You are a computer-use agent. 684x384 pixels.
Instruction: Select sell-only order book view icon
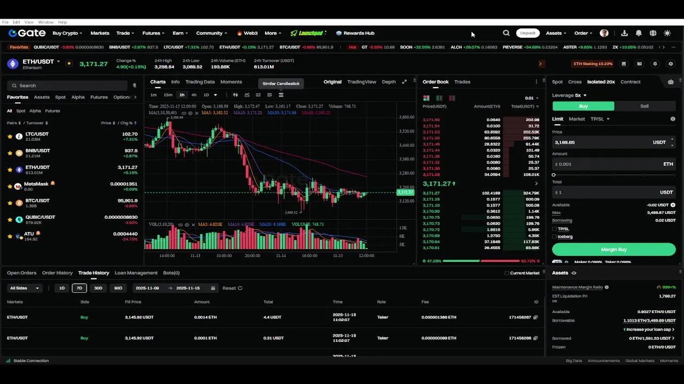click(x=452, y=98)
